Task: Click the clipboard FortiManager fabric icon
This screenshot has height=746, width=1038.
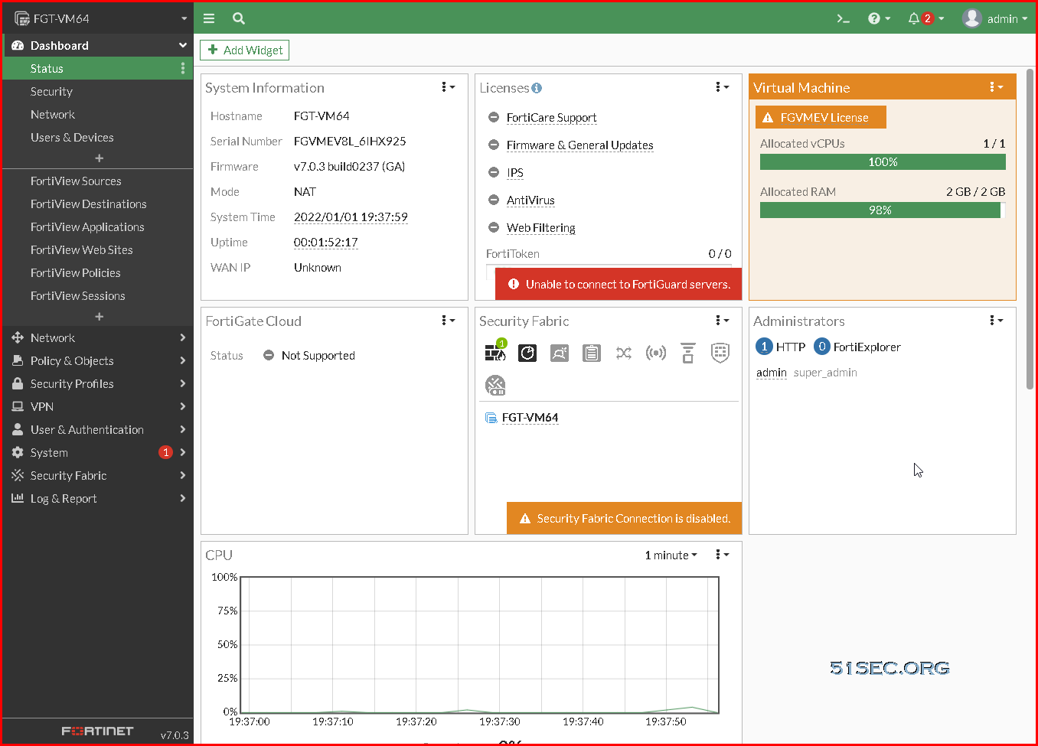Action: [x=592, y=353]
